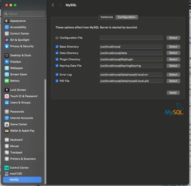Disable the Keyring Data File checkbox
Viewport: 191px width, 186px height.
pos(57,66)
